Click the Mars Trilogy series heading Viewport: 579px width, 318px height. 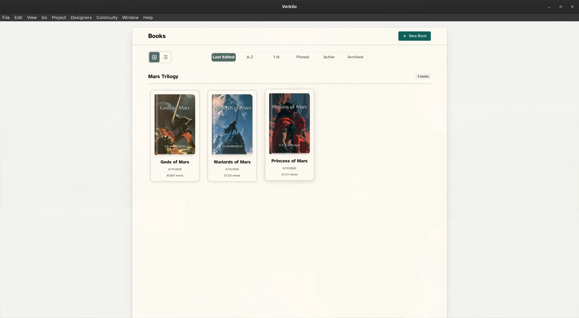coord(163,76)
